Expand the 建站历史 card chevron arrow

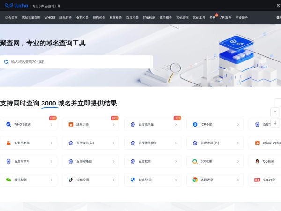pyautogui.click(x=113, y=125)
